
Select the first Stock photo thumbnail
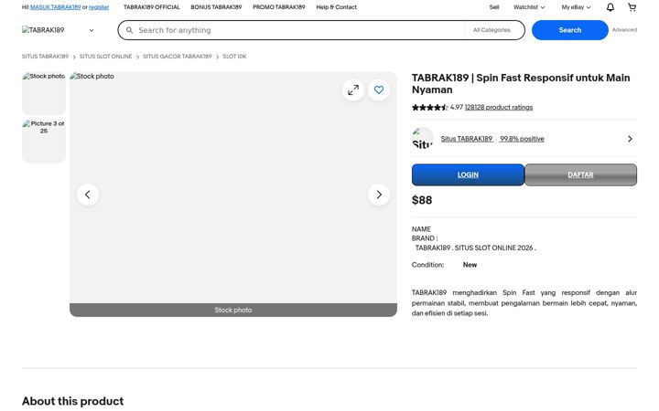(44, 93)
